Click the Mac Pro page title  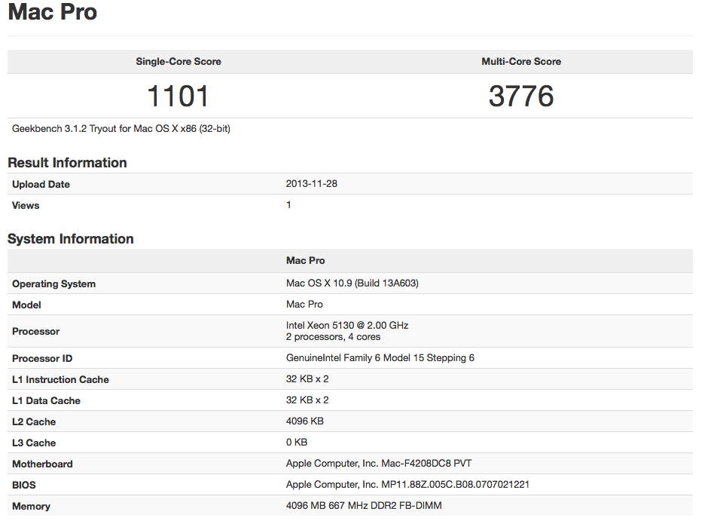[x=52, y=12]
